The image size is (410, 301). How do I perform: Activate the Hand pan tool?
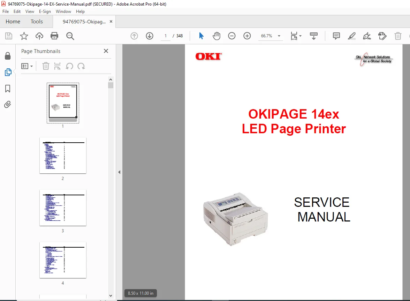coord(217,36)
